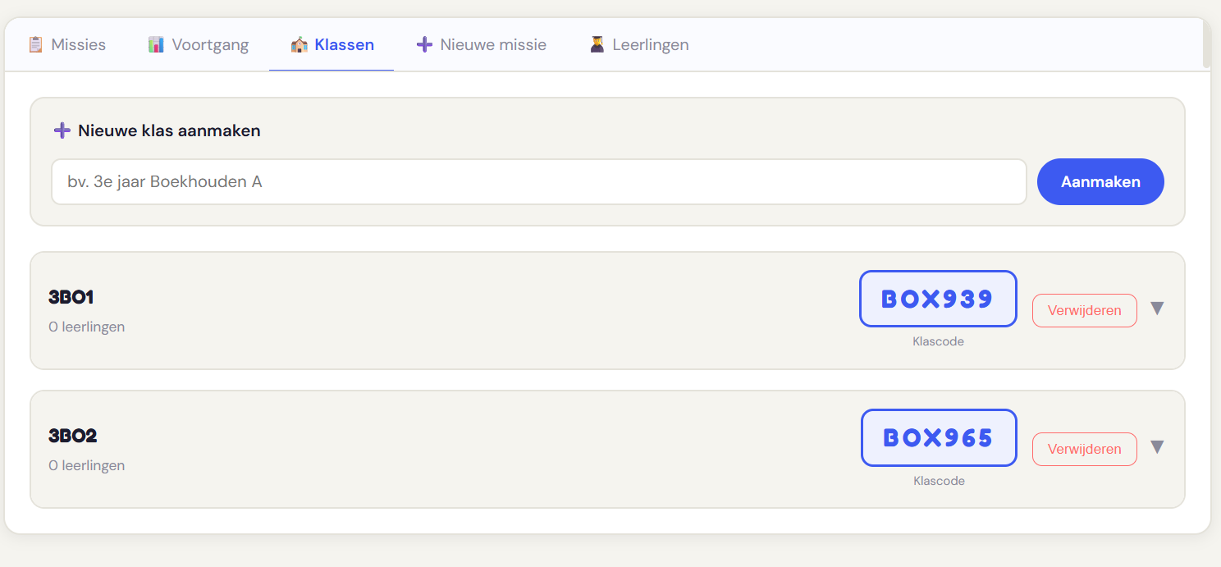The image size is (1221, 567).
Task: Expand the 3BO2 class details
Action: coord(1158,447)
